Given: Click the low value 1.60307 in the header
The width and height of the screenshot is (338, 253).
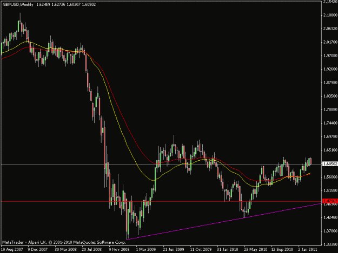Looking at the screenshot, I should [74, 4].
